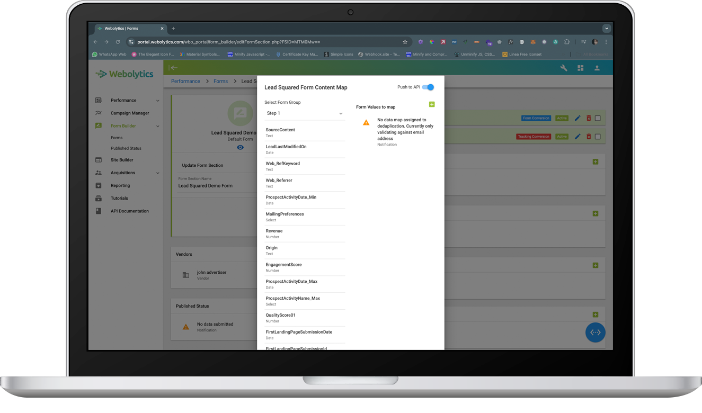Pick the Web_Referrer text field
This screenshot has width=702, height=413.
(305, 183)
